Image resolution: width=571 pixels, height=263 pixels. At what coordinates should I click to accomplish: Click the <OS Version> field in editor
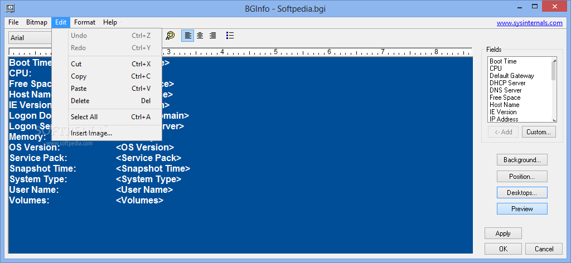pos(145,147)
